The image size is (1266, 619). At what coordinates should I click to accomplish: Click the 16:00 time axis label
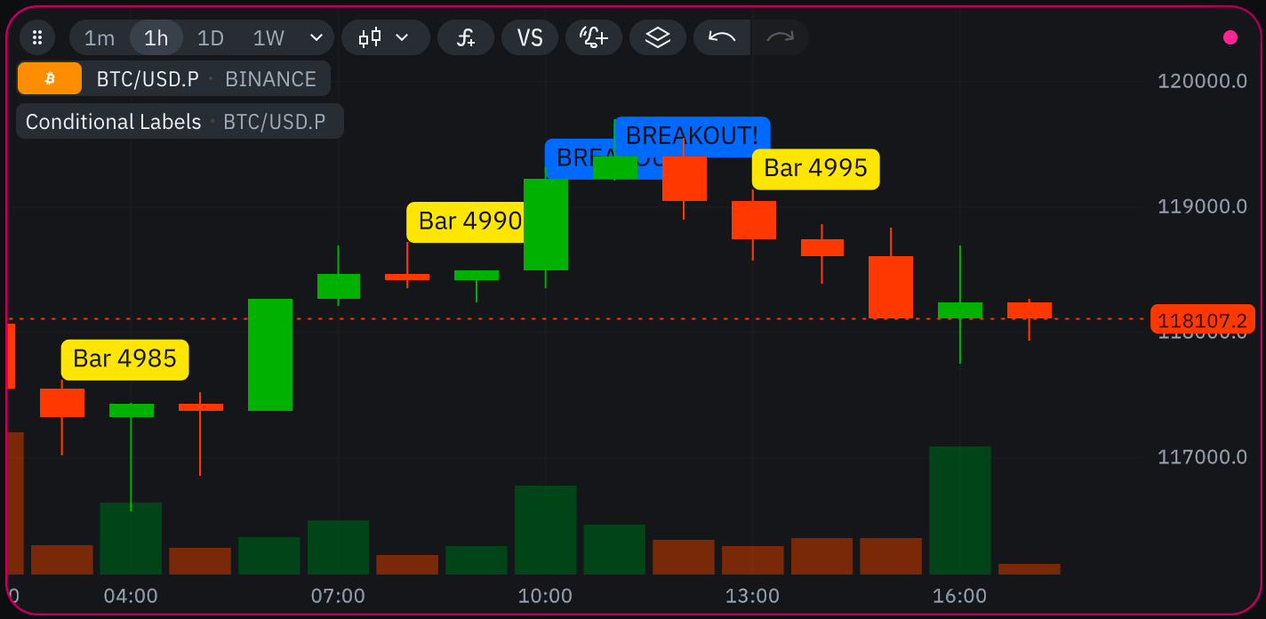pyautogui.click(x=959, y=596)
